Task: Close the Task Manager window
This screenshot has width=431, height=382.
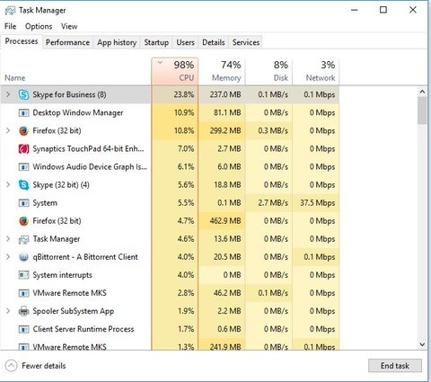Action: pos(413,10)
